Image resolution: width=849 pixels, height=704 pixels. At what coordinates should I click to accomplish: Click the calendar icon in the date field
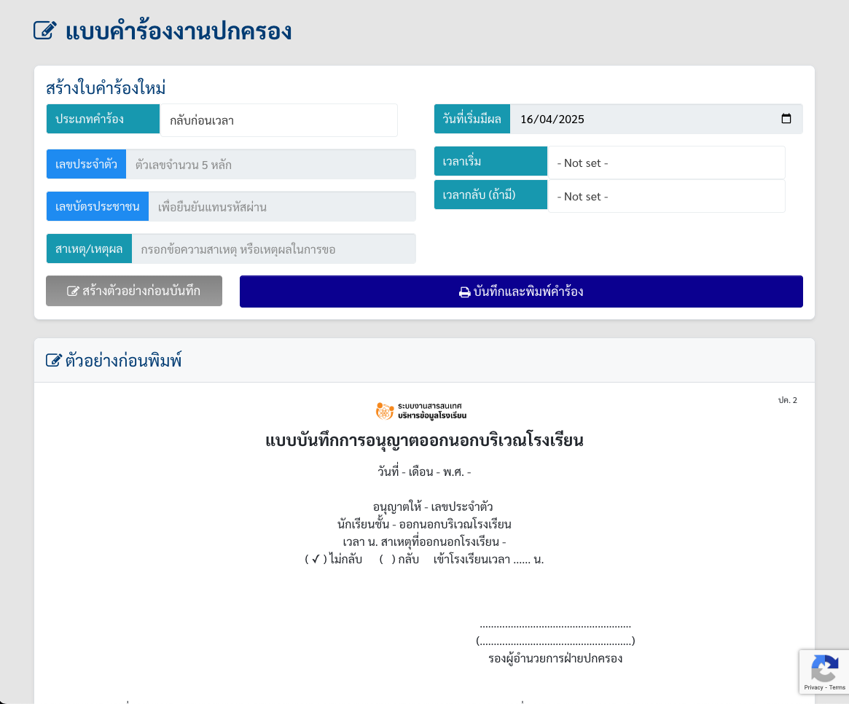coord(786,119)
